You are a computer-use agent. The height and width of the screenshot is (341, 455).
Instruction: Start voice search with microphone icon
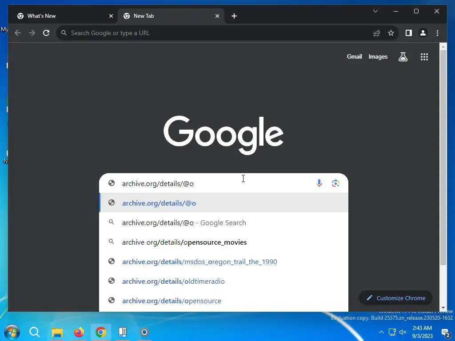(x=319, y=183)
